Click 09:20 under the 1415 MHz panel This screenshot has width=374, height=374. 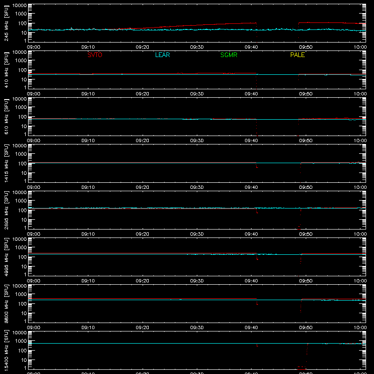pos(143,187)
